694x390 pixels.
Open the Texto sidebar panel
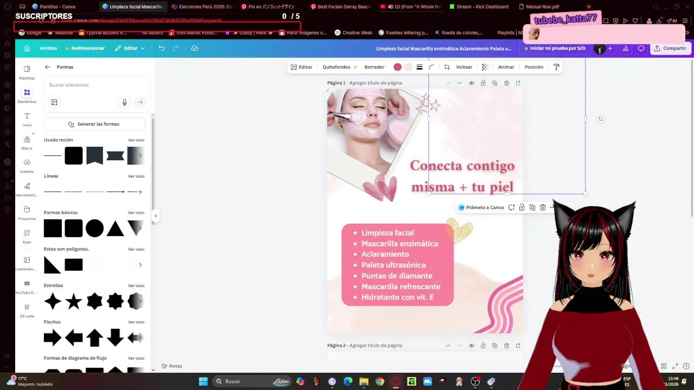27,119
